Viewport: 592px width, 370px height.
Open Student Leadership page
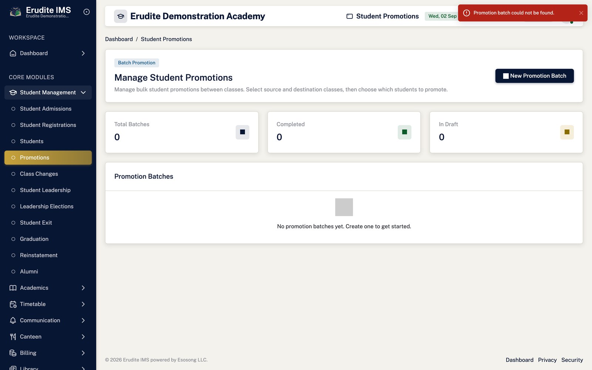tap(48, 190)
